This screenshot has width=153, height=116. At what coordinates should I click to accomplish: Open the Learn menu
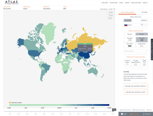click(127, 3)
